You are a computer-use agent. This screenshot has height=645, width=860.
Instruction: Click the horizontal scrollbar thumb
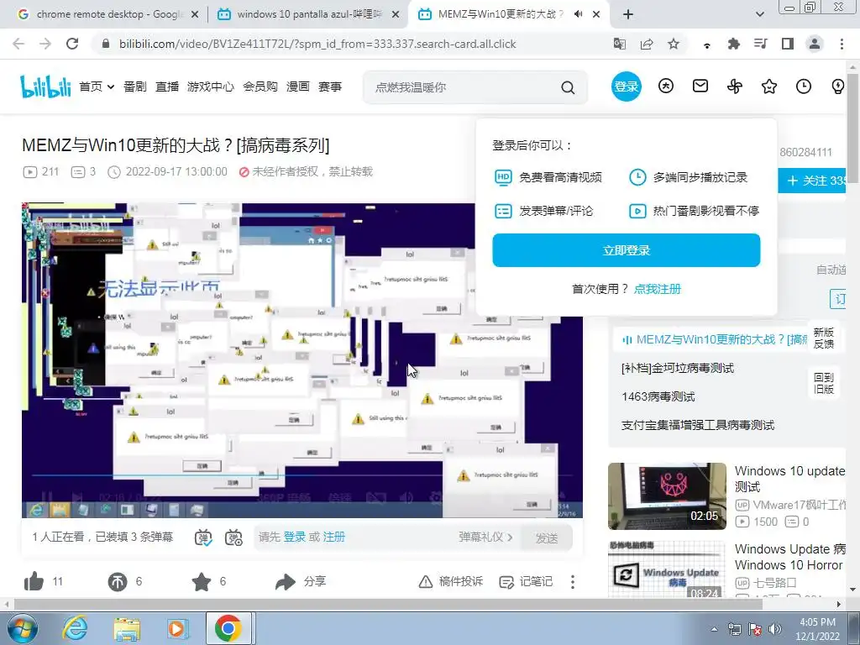click(388, 605)
